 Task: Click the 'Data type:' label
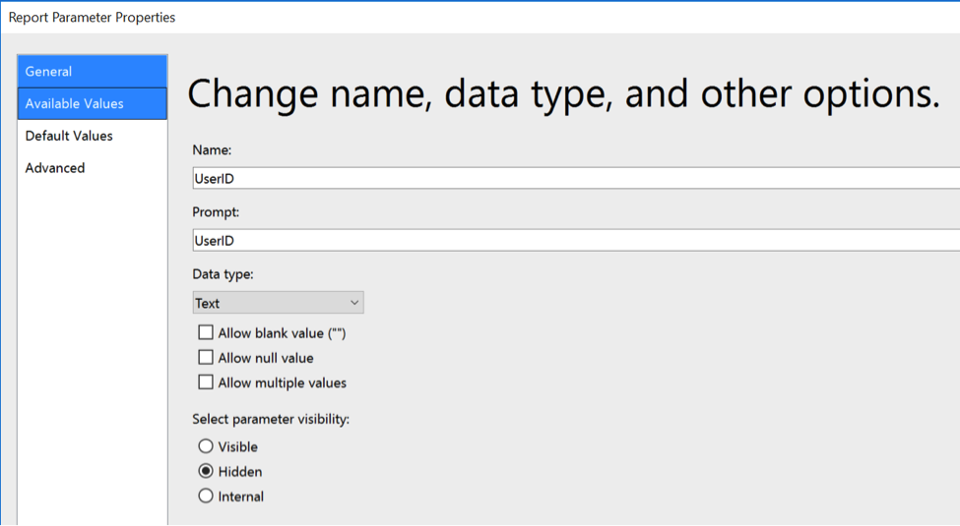223,274
